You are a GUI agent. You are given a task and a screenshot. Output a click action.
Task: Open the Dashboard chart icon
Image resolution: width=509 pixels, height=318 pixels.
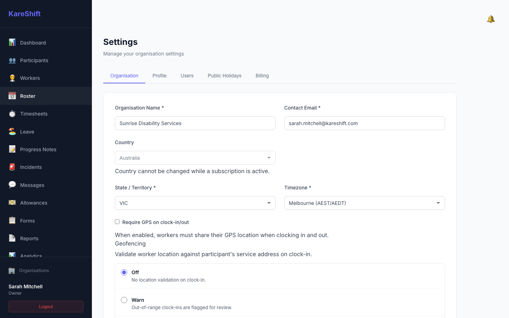point(12,42)
